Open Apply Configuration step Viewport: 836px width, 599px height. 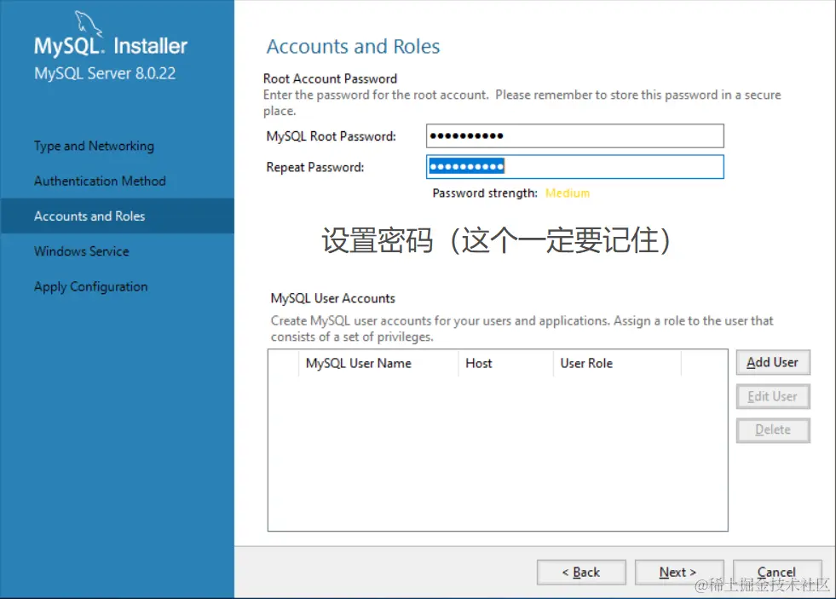[x=90, y=286]
